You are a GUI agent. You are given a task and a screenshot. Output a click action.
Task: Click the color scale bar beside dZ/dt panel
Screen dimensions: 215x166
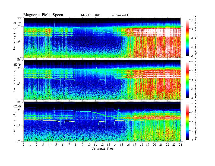point(187,122)
